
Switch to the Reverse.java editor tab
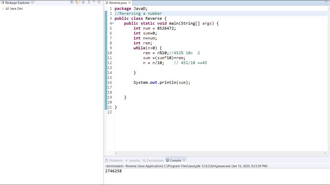pos(118,3)
